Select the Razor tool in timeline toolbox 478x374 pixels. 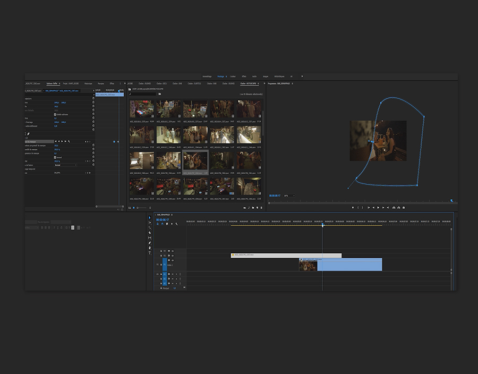[x=150, y=233]
